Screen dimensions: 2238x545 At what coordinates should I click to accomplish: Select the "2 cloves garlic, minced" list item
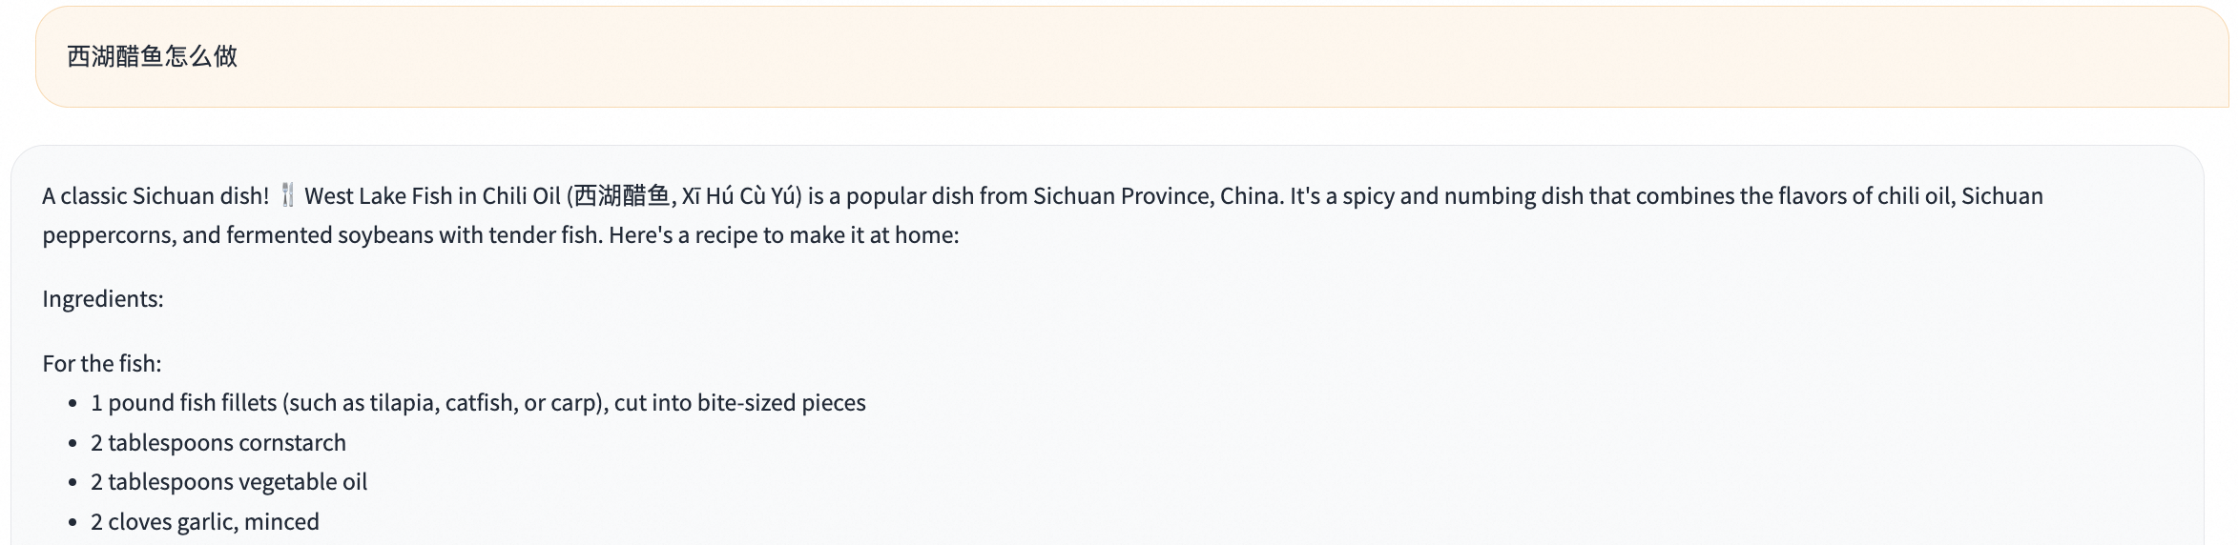[x=205, y=522]
